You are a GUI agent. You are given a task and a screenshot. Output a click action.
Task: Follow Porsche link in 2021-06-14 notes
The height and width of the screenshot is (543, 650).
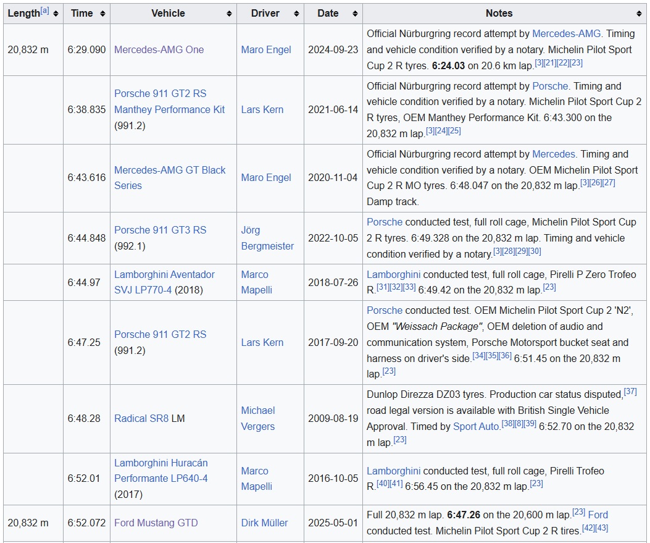click(549, 86)
